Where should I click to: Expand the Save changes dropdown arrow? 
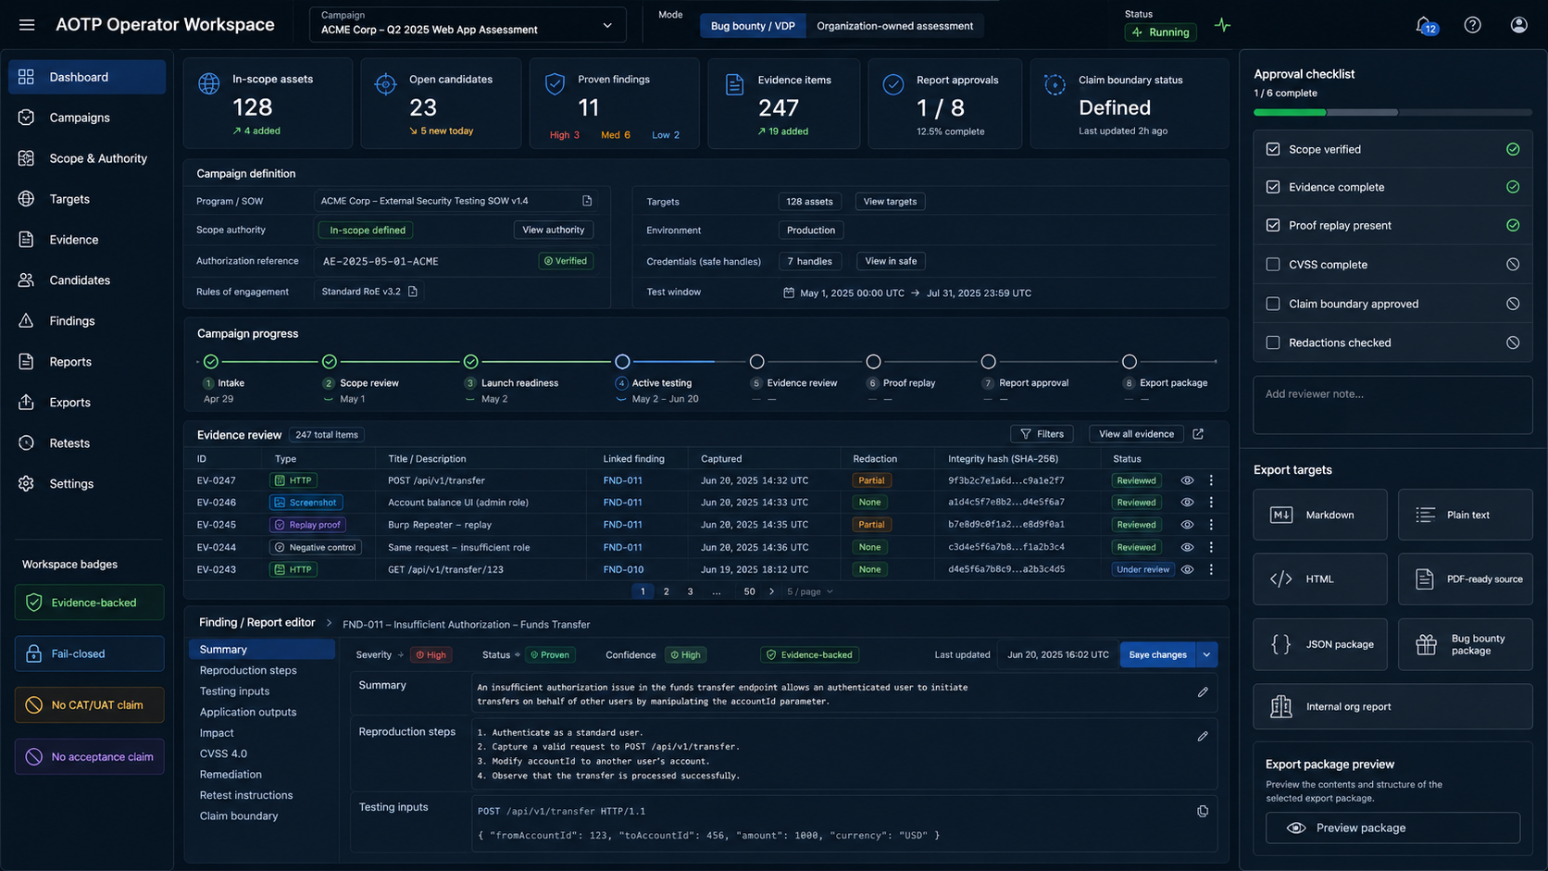(1206, 654)
